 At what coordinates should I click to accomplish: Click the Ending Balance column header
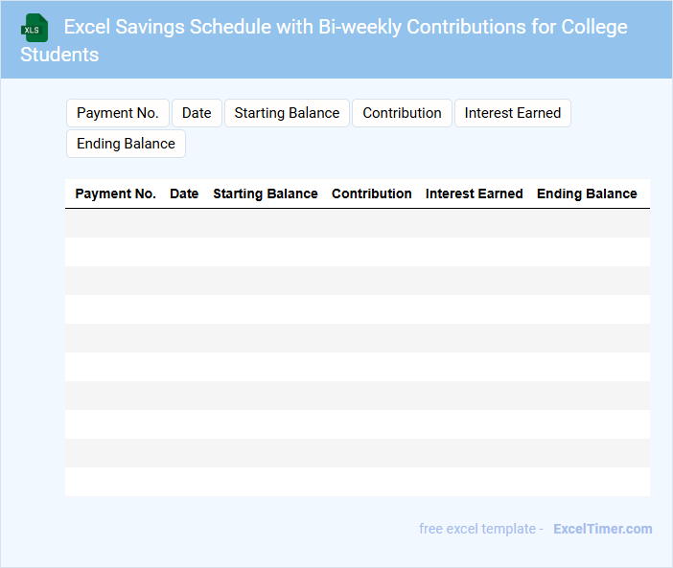click(587, 193)
